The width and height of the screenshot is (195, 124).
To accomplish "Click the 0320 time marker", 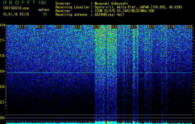I will pos(189,27).
